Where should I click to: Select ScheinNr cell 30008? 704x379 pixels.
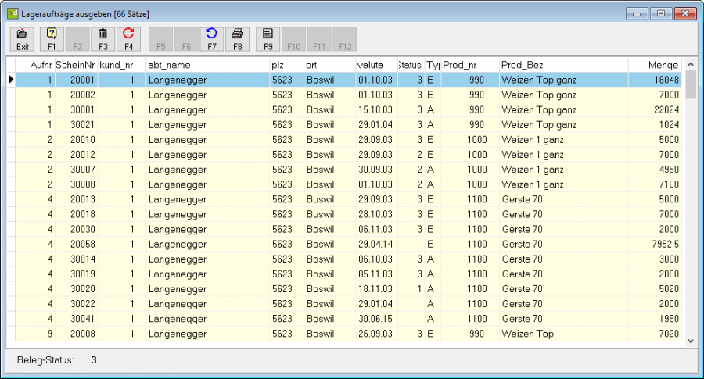coord(75,184)
